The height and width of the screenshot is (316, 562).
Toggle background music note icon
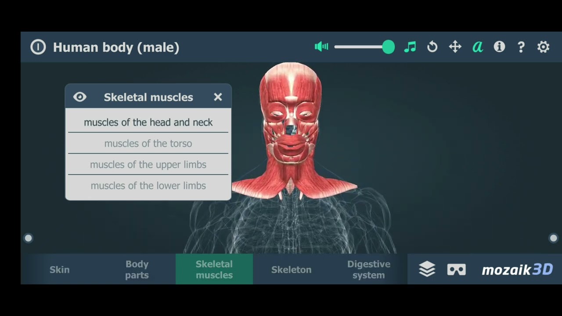pos(410,47)
